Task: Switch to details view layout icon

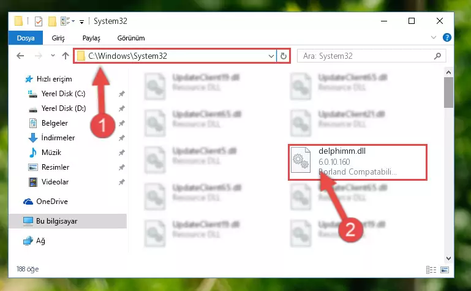Action: pos(431,270)
